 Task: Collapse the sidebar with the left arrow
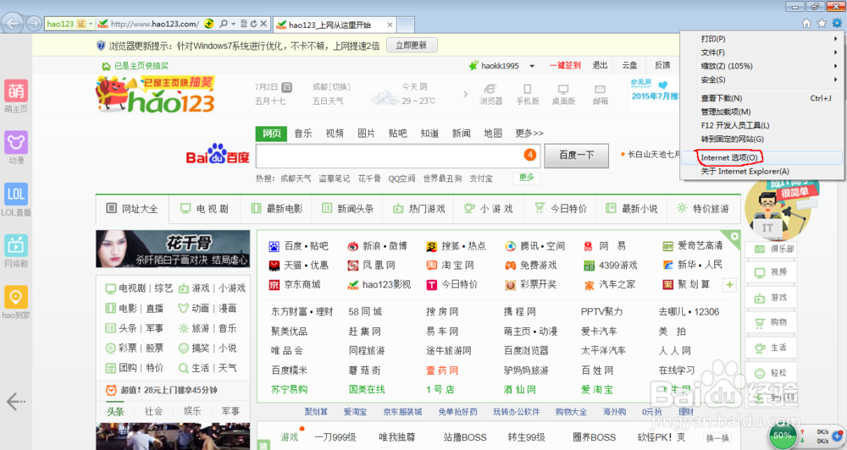tap(15, 402)
